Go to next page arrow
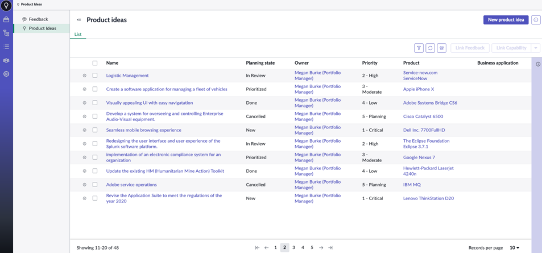This screenshot has width=542, height=253. click(321, 247)
